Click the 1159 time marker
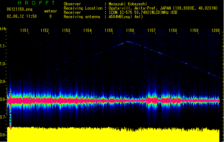 194,31
